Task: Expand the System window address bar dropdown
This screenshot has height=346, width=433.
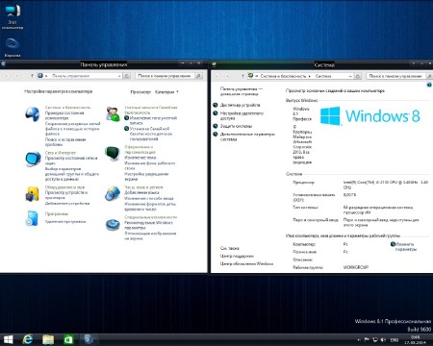Action: 350,76
